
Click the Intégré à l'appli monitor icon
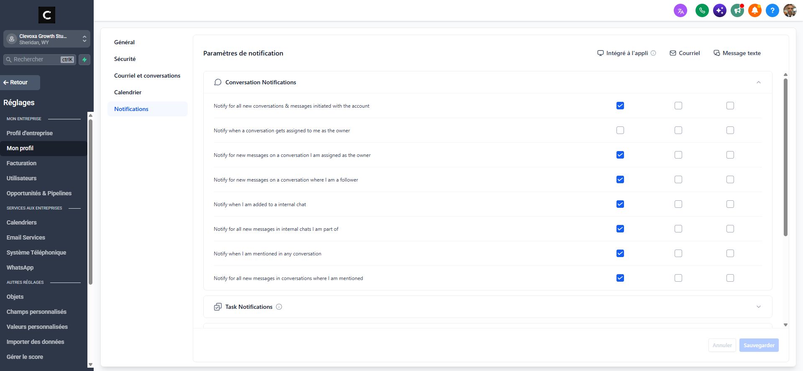(601, 53)
